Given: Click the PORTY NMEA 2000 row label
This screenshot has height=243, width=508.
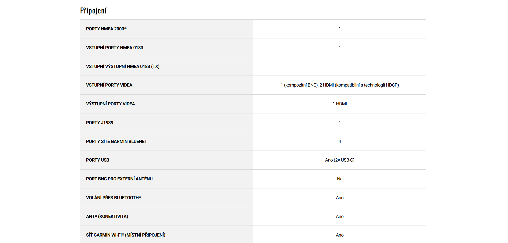Looking at the screenshot, I should click(106, 29).
